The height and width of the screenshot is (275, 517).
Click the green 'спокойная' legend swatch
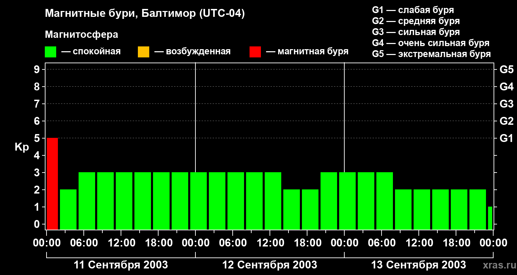(51, 52)
